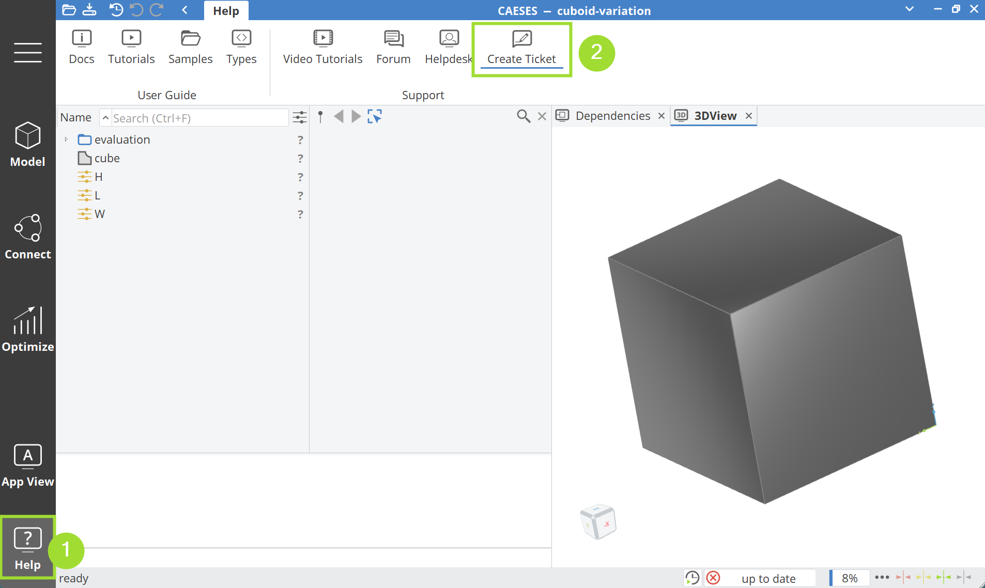Toggle the pin icon in object editor

[320, 117]
